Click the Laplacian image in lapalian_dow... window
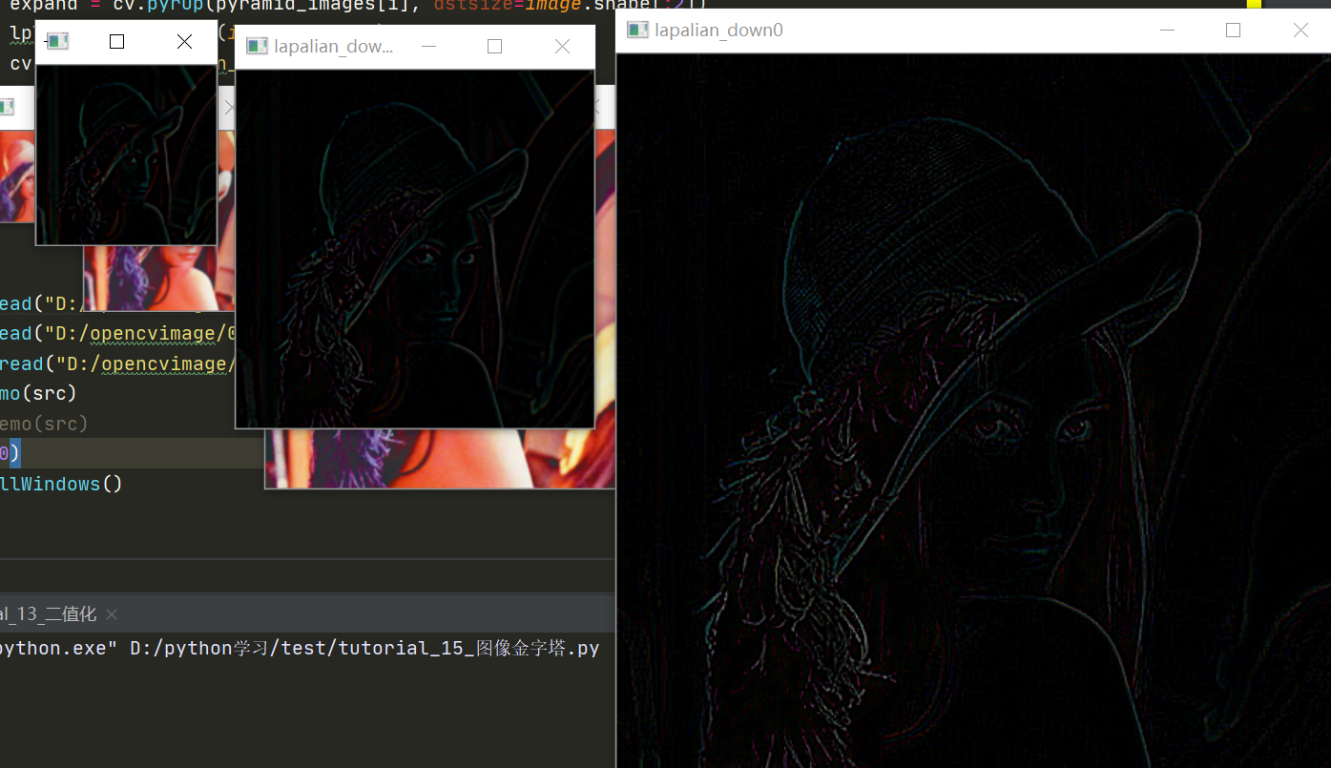The image size is (1331, 768). click(x=415, y=248)
